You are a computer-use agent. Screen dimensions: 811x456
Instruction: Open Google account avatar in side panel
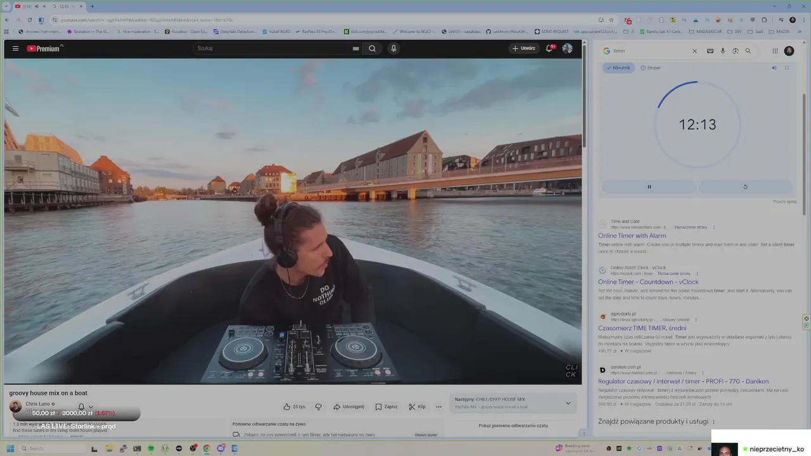(789, 51)
